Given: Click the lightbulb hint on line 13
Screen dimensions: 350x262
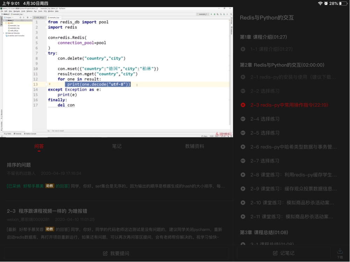Looking at the screenshot, I should (50, 84).
